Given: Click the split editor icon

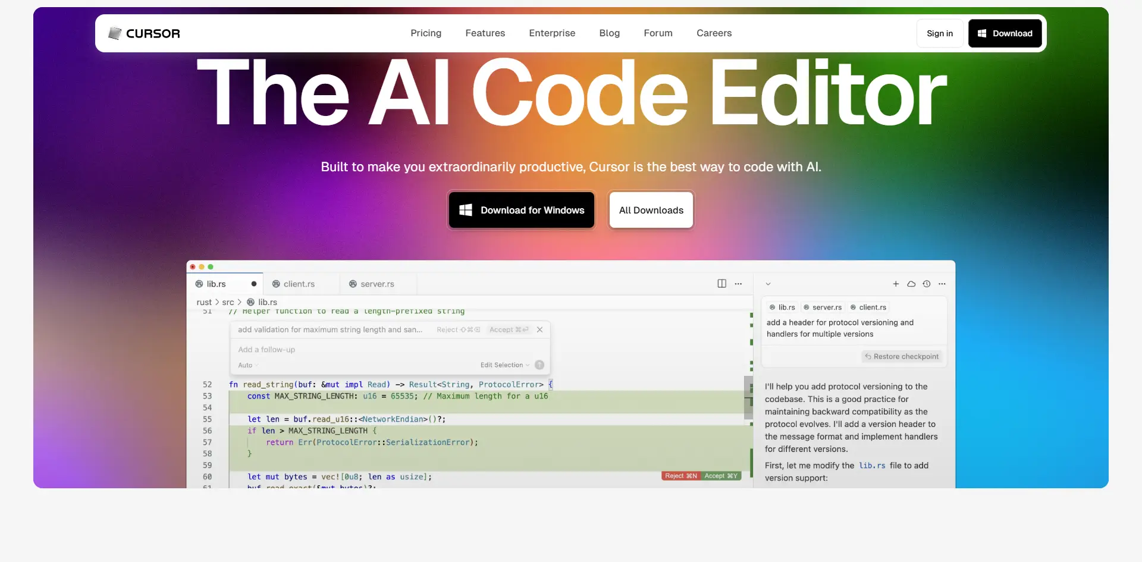Looking at the screenshot, I should (x=721, y=284).
